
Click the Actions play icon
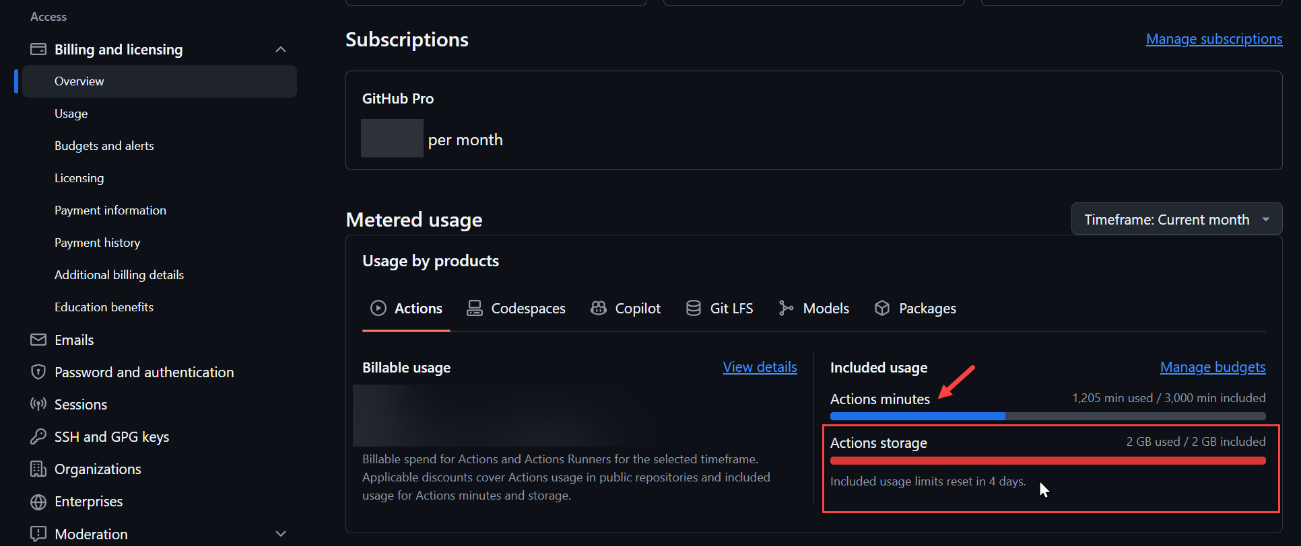(378, 308)
